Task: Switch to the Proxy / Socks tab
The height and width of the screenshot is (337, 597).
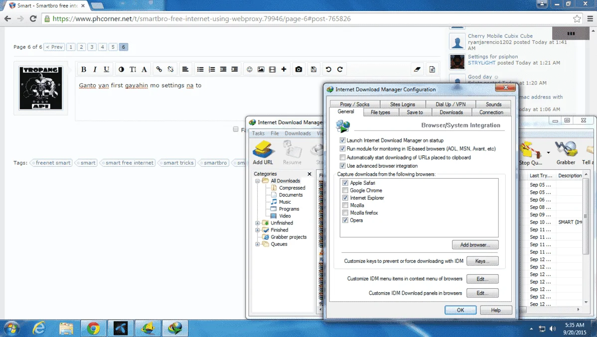Action: pos(354,104)
